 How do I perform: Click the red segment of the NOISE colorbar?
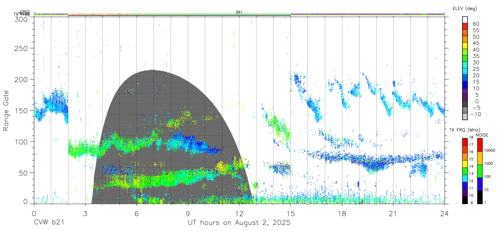coord(479,145)
